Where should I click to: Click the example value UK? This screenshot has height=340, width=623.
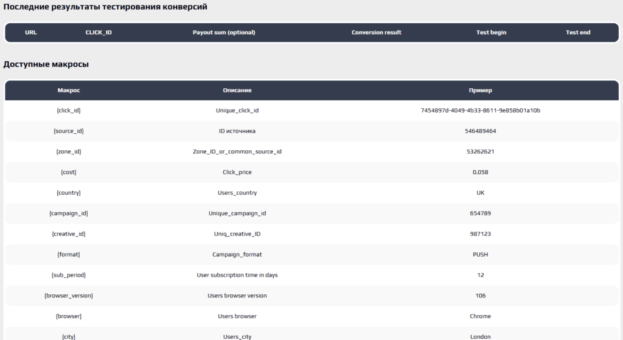(x=481, y=193)
